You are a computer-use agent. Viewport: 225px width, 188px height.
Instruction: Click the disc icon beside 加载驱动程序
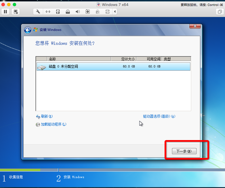[38, 124]
